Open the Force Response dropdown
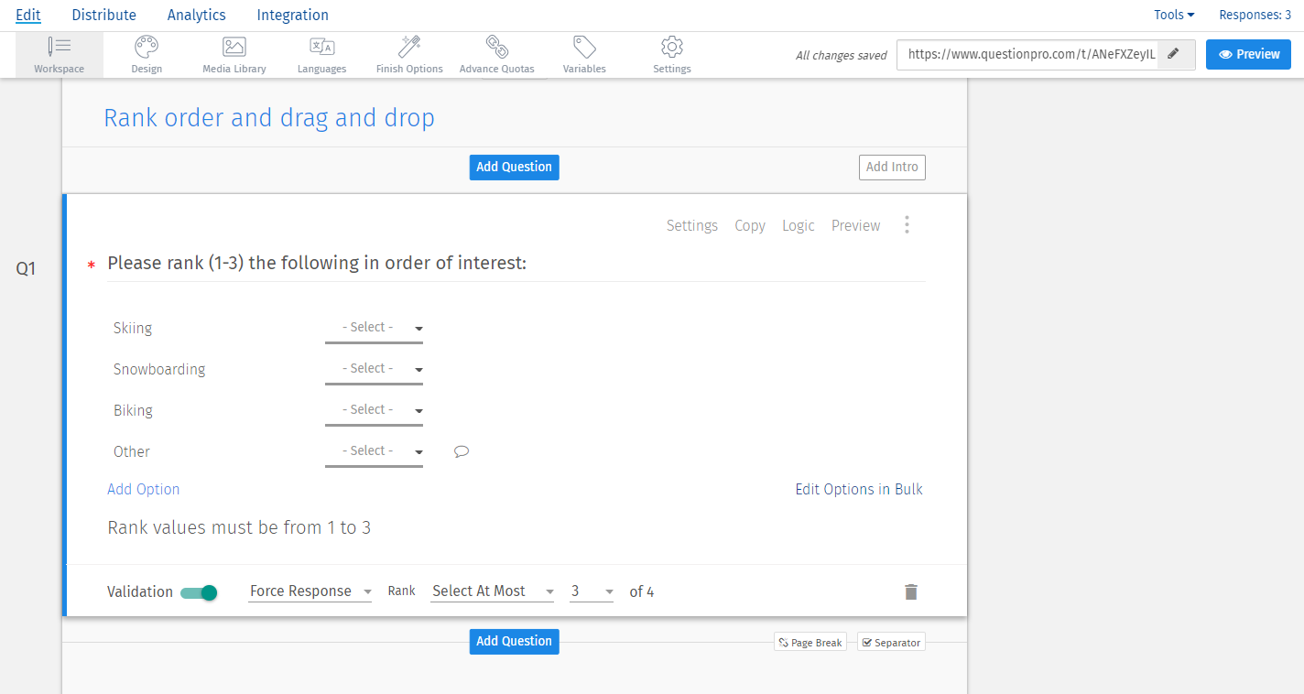This screenshot has width=1304, height=694. coord(310,591)
